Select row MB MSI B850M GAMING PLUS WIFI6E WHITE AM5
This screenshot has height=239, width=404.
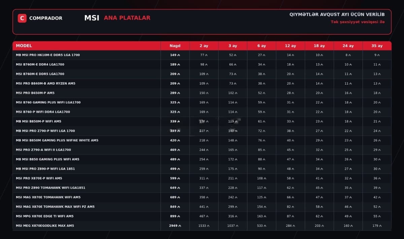point(202,140)
